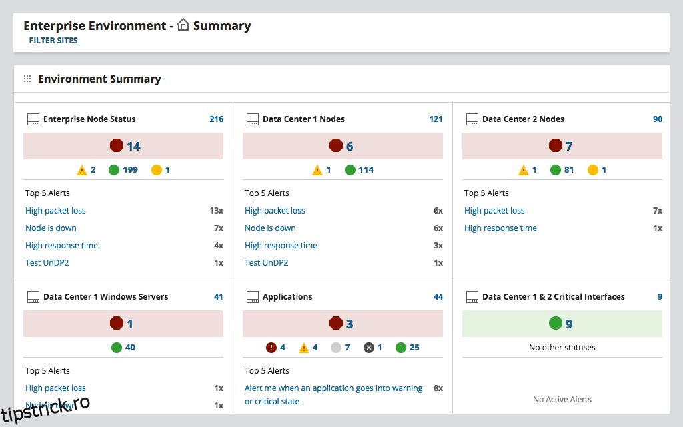The width and height of the screenshot is (683, 427).
Task: Click the Data Center 1 Nodes title
Action: pos(303,119)
